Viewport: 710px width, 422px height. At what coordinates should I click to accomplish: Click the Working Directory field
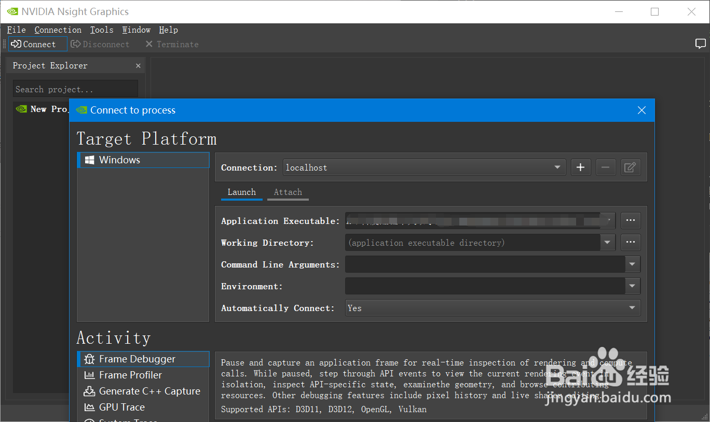pyautogui.click(x=473, y=243)
